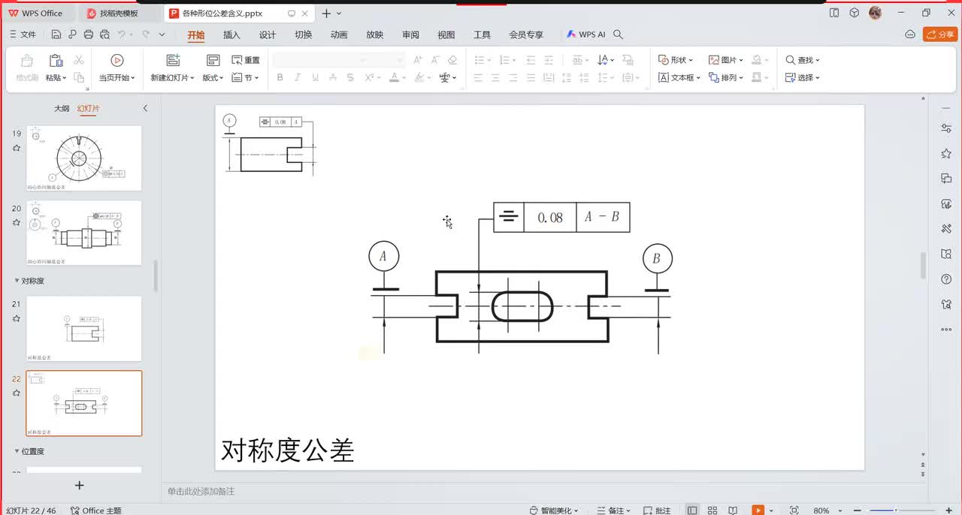Viewport: 962px width, 515px height.
Task: Open the sidebar properties sliders icon
Action: pos(946,128)
